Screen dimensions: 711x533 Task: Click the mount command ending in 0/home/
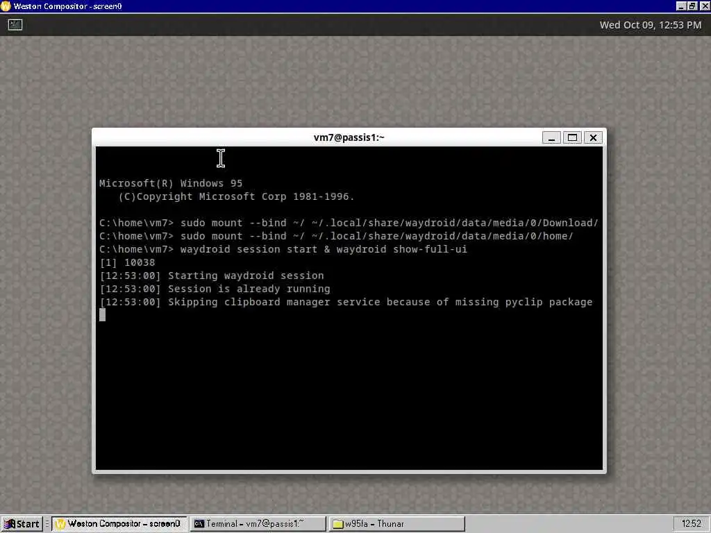(337, 236)
